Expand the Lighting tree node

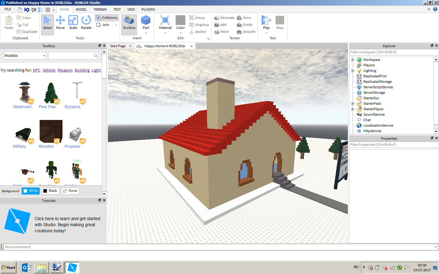pyautogui.click(x=353, y=71)
